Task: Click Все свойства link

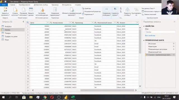Action: 150,36
